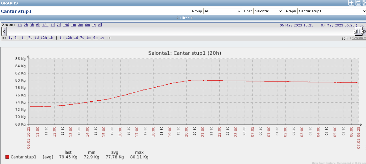Click the red Cantar stup1 legend swatch
Screen dimensions: 366x164
[x=7, y=157]
